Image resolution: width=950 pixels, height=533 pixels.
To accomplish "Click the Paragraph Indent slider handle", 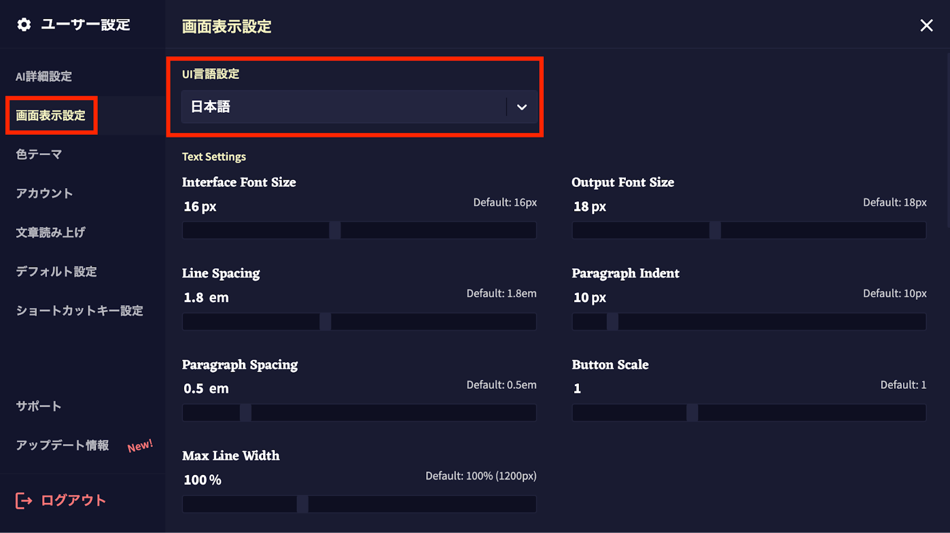I will (612, 322).
